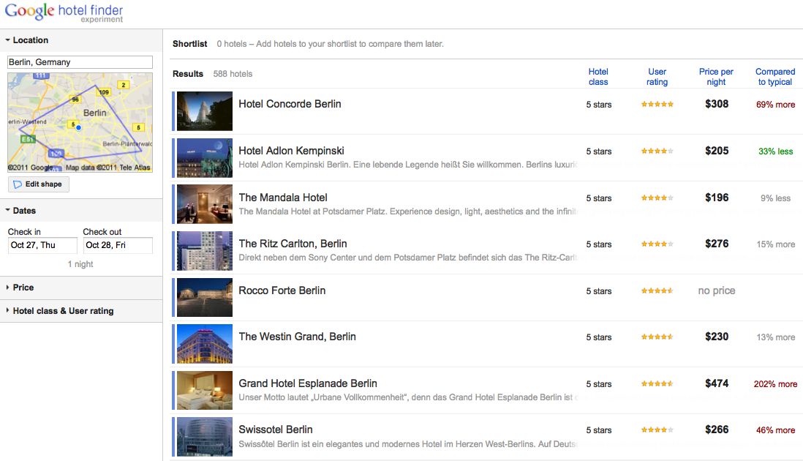Screen dimensions: 803x461
Task: Open Swissotel Berlin thumbnail
Action: pos(204,437)
